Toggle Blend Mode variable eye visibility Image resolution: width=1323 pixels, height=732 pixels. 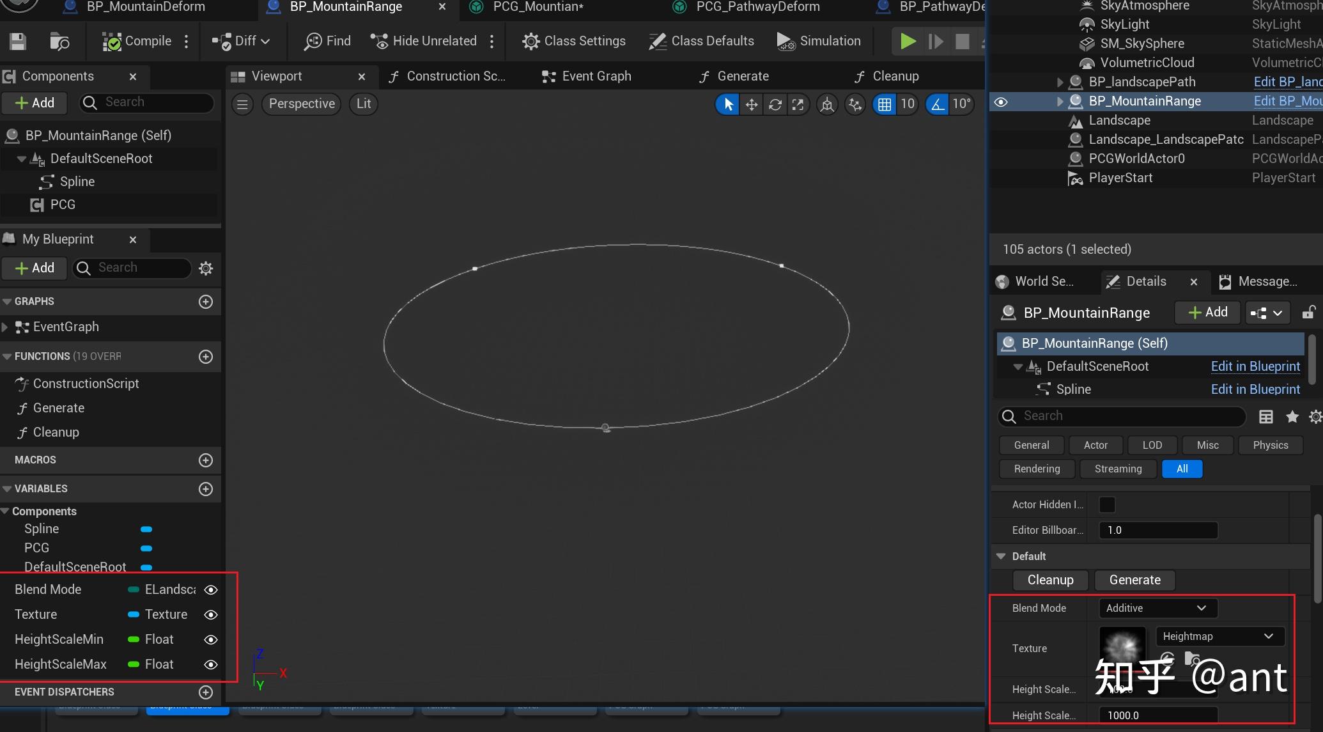[x=211, y=590]
